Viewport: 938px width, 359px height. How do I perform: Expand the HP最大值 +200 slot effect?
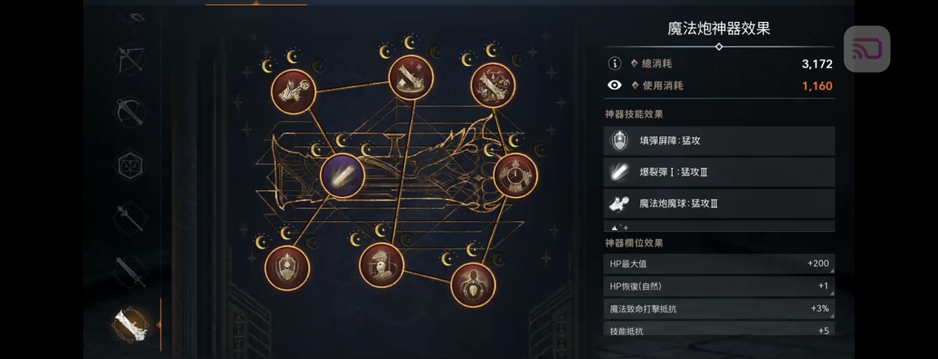tap(719, 264)
